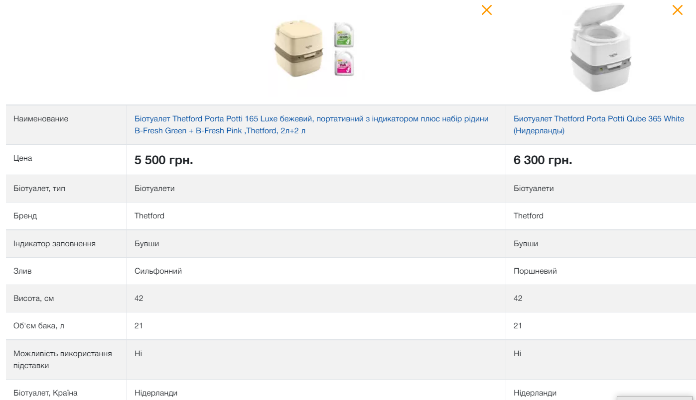Click the Висота, см row label
This screenshot has width=696, height=400.
tap(33, 299)
